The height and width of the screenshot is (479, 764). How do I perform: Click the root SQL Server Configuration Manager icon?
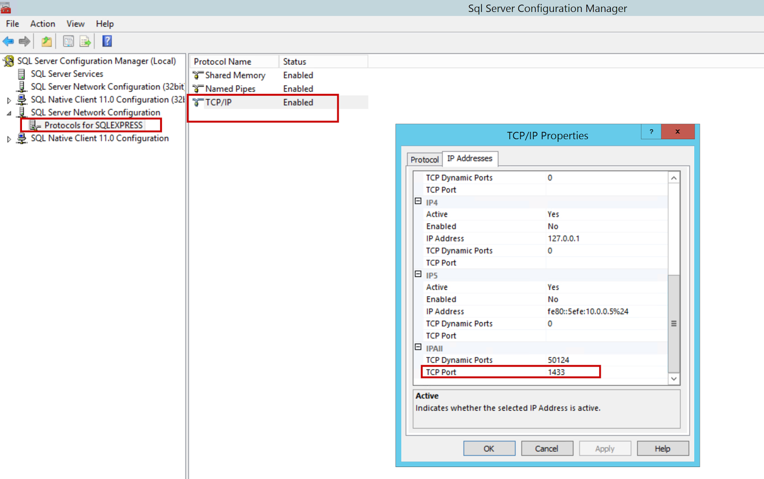point(9,61)
